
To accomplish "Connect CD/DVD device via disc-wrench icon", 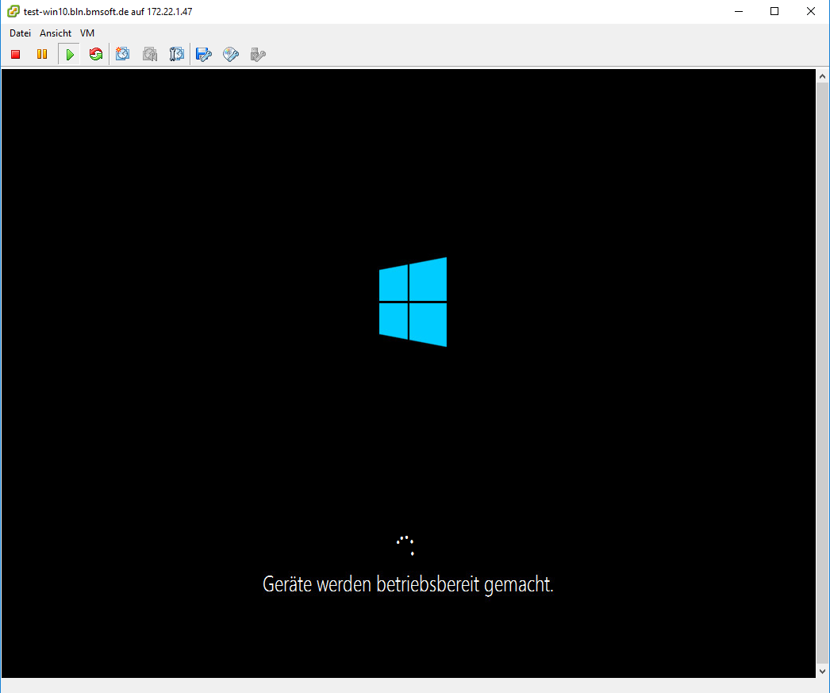I will click(x=231, y=54).
